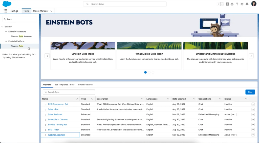Click the Salesforce cloud logo

click(7, 4)
